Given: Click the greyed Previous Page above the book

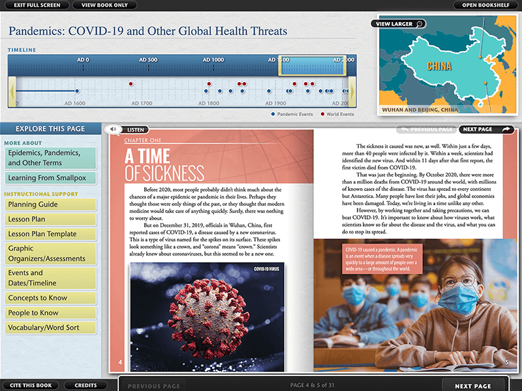Looking at the screenshot, I should (427, 129).
